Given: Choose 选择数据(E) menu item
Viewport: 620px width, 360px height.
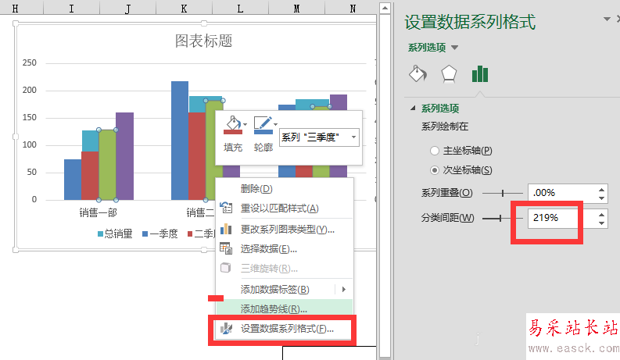Looking at the screenshot, I should [x=285, y=249].
